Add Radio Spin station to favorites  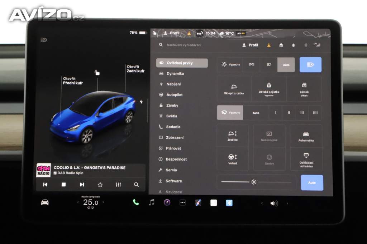point(100,185)
